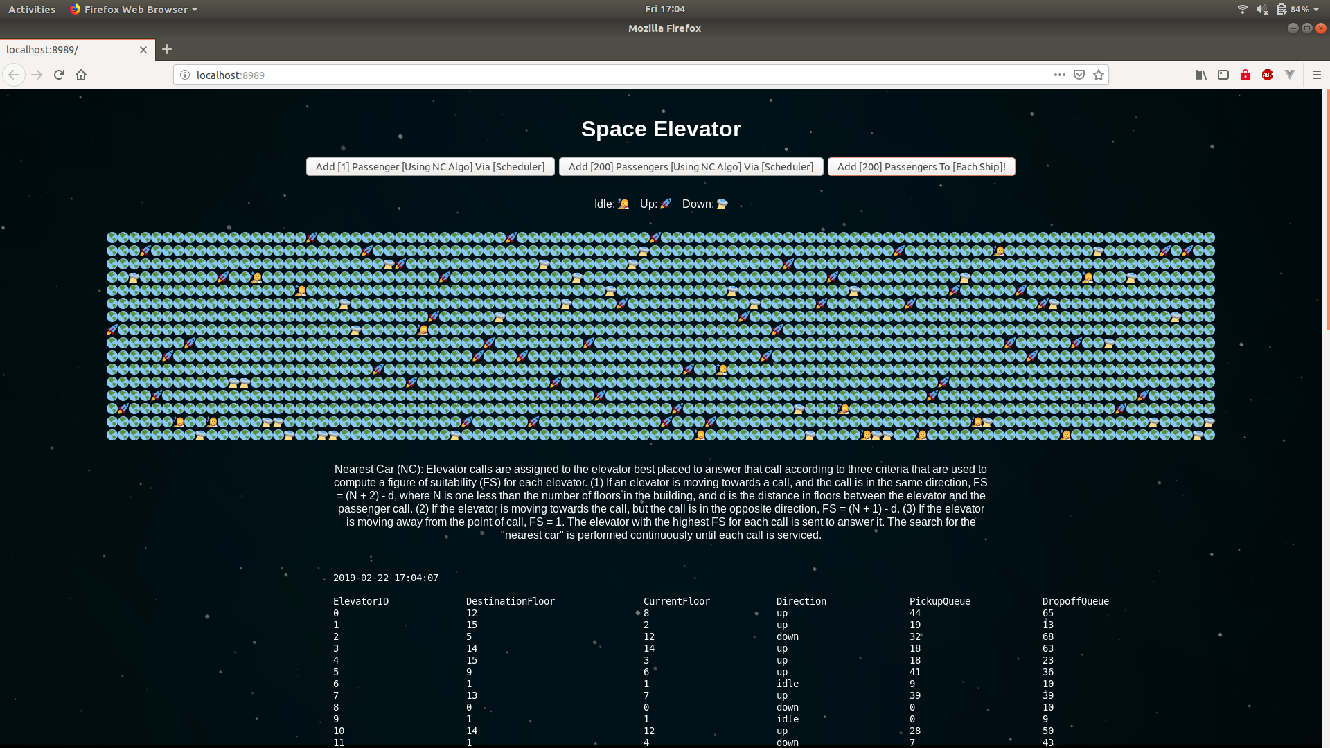The height and width of the screenshot is (748, 1330).
Task: Bookmark this page with star icon
Action: click(x=1099, y=75)
